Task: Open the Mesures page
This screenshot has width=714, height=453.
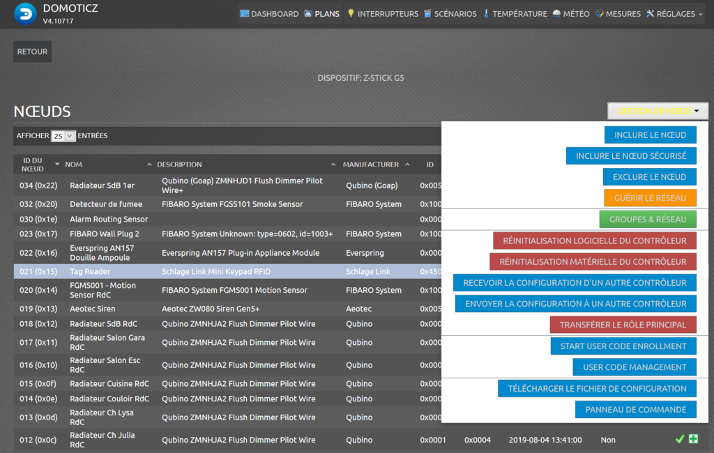Action: coord(618,14)
